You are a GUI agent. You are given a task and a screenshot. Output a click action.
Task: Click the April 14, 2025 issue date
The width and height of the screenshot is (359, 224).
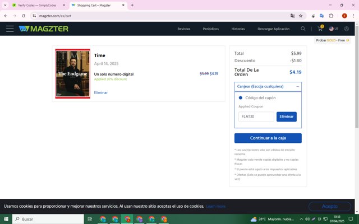(106, 63)
